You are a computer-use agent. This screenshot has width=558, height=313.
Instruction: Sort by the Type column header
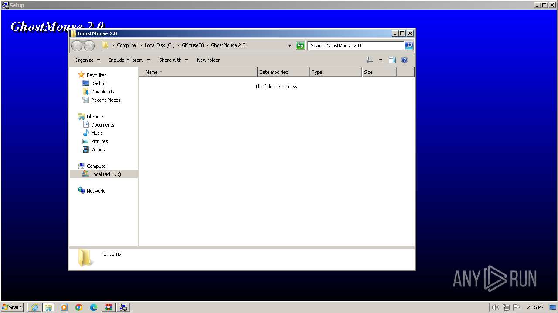336,72
